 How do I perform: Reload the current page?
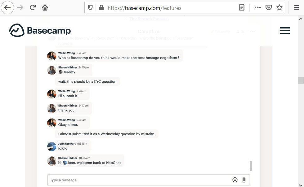point(33,8)
